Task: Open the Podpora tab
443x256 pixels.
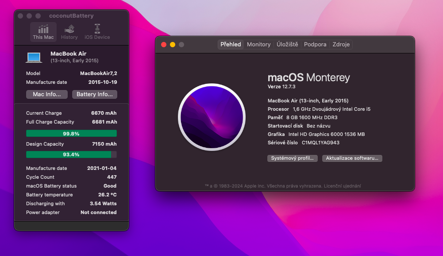Action: click(x=315, y=45)
